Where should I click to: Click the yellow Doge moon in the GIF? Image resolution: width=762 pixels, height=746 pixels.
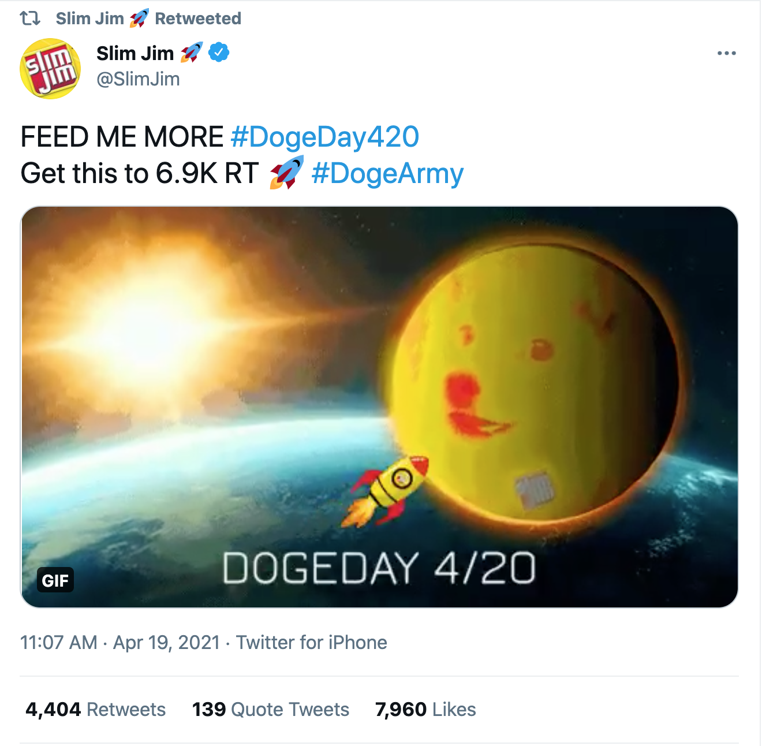(x=534, y=381)
